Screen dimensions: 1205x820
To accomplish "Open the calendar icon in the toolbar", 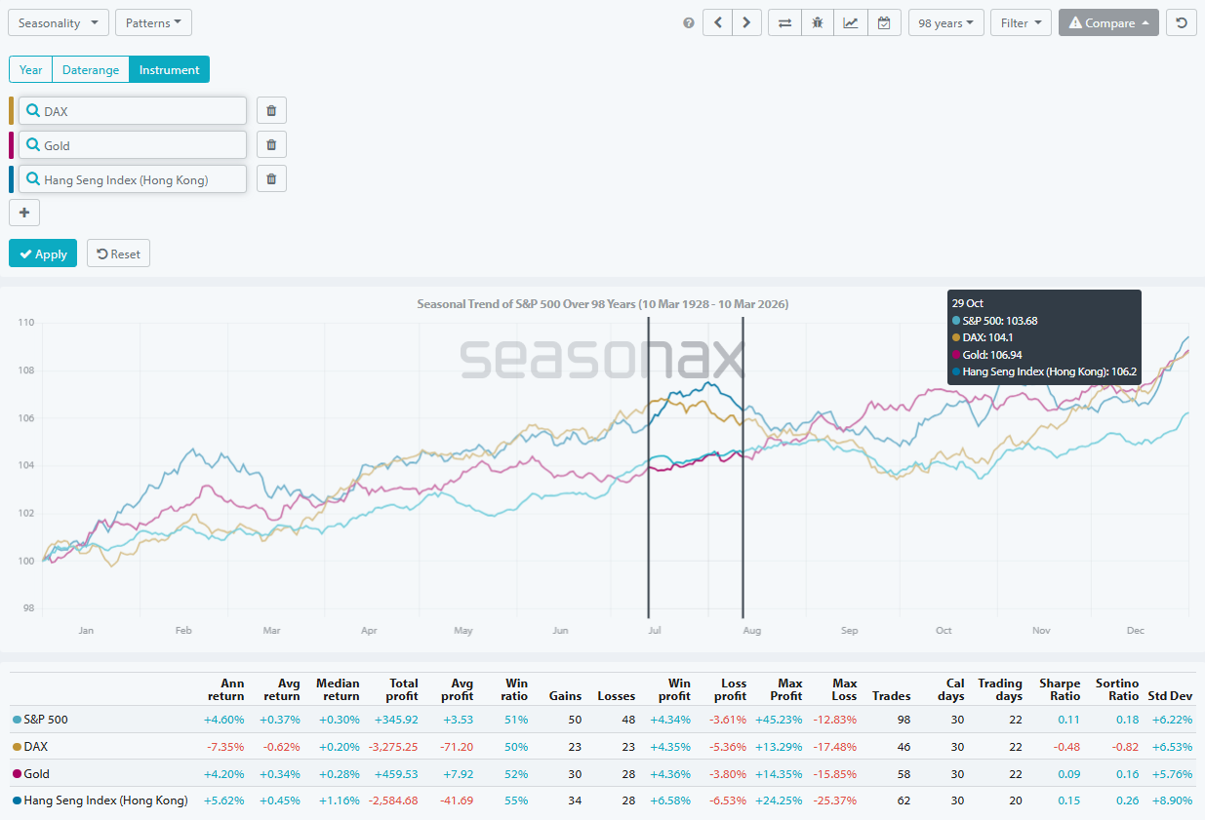I will [884, 22].
